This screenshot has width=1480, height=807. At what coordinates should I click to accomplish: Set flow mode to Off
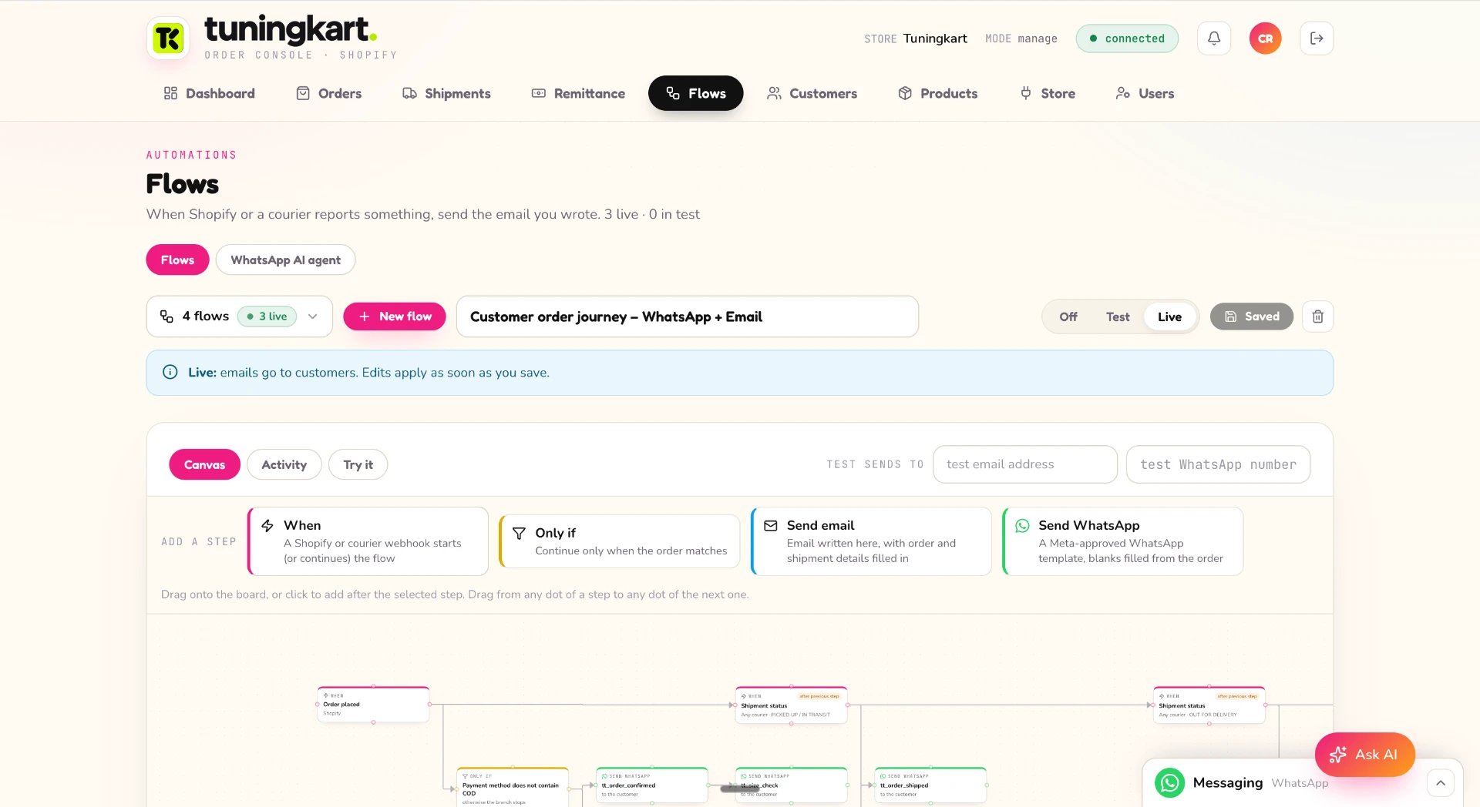[x=1068, y=316]
